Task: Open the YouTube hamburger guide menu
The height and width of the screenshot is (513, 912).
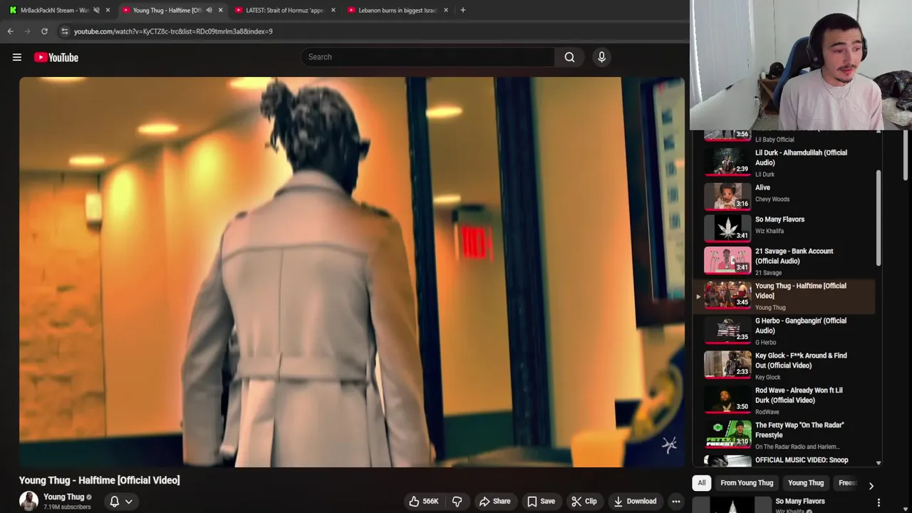Action: pyautogui.click(x=17, y=57)
